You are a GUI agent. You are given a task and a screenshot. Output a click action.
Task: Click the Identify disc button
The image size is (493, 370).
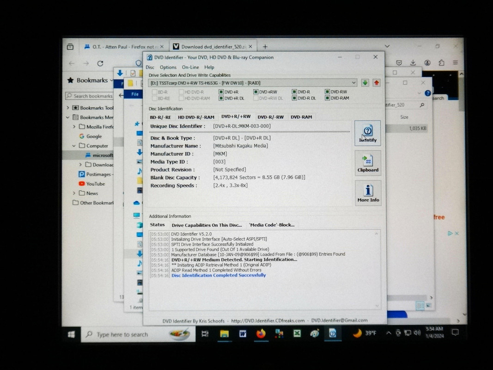[367, 133]
